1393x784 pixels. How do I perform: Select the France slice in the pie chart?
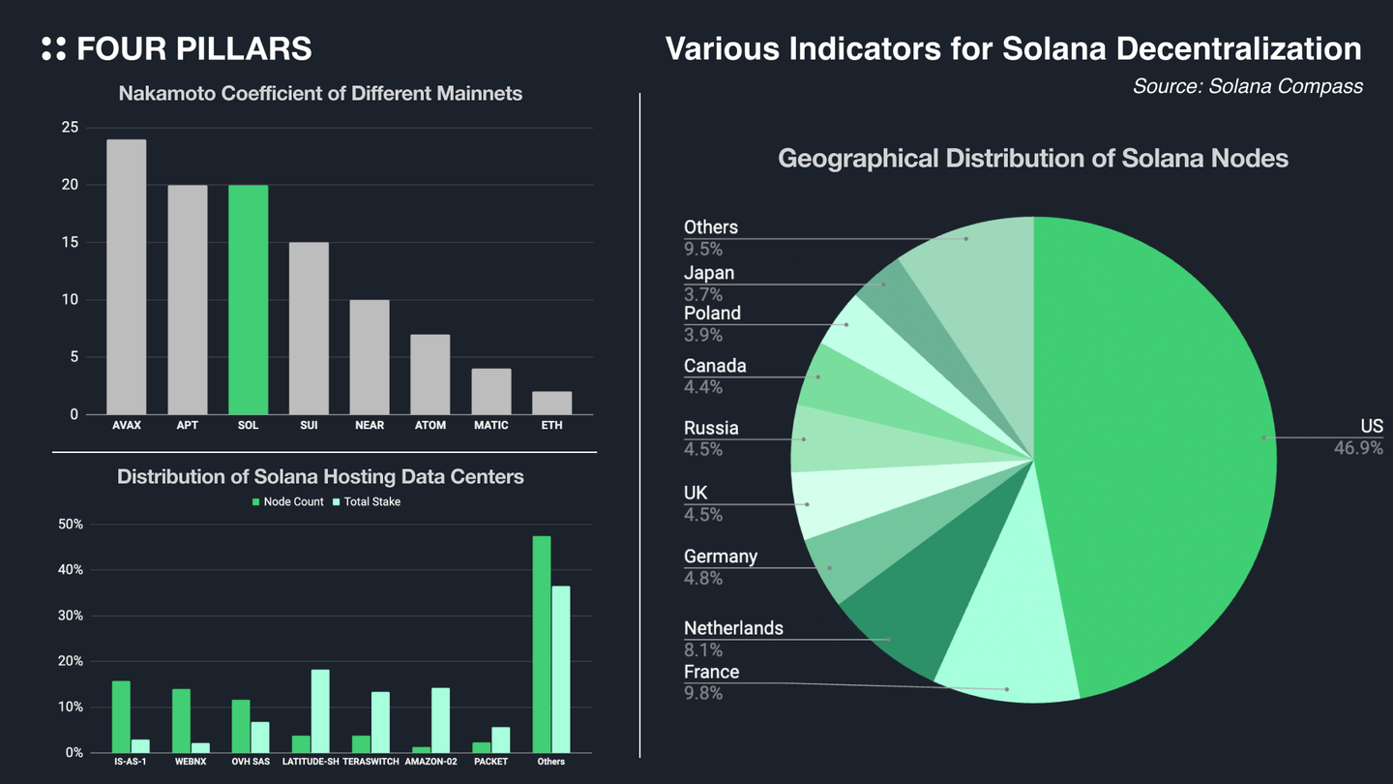(x=1011, y=658)
